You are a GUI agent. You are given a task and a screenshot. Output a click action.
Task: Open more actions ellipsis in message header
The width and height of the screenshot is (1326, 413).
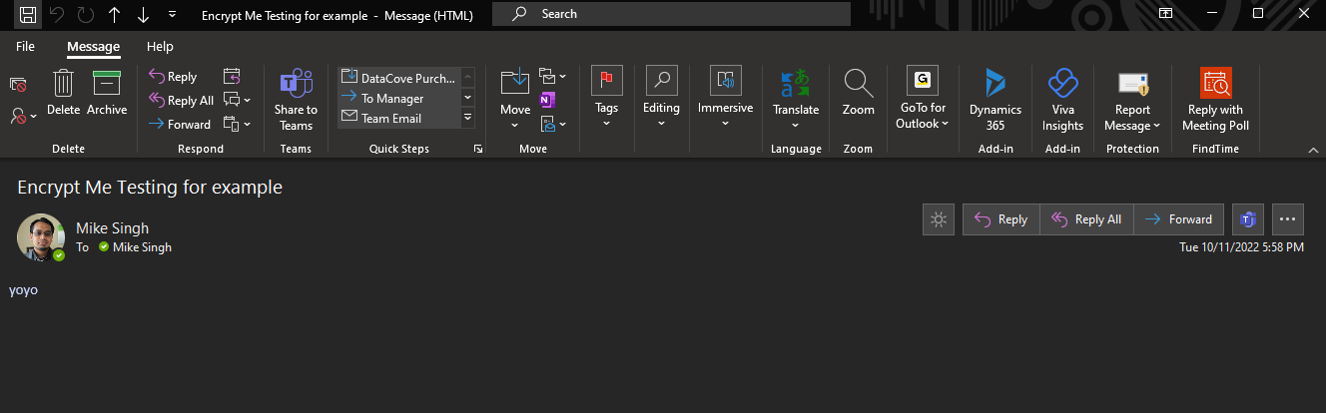[1287, 219]
